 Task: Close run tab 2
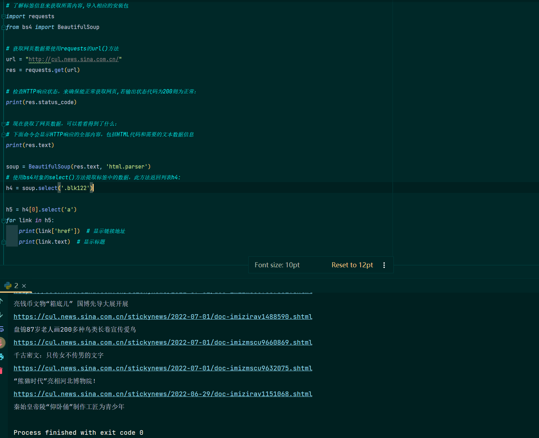click(24, 286)
